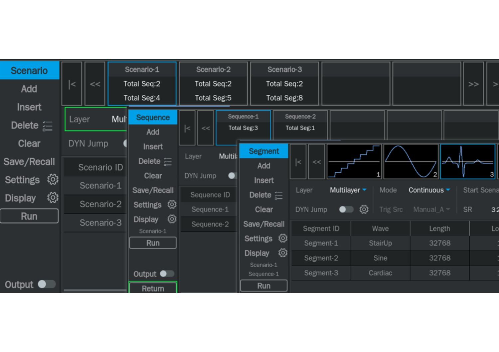Image resolution: width=499 pixels, height=352 pixels.
Task: Select Scenario-3 row in Scenario ID list
Action: click(x=95, y=222)
